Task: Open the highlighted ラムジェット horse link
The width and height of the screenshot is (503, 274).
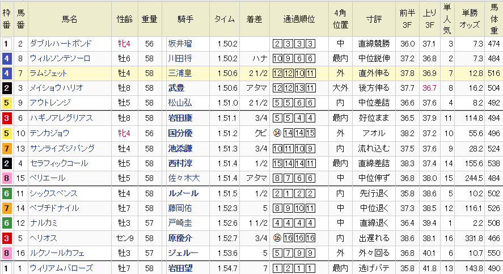Action: 49,73
